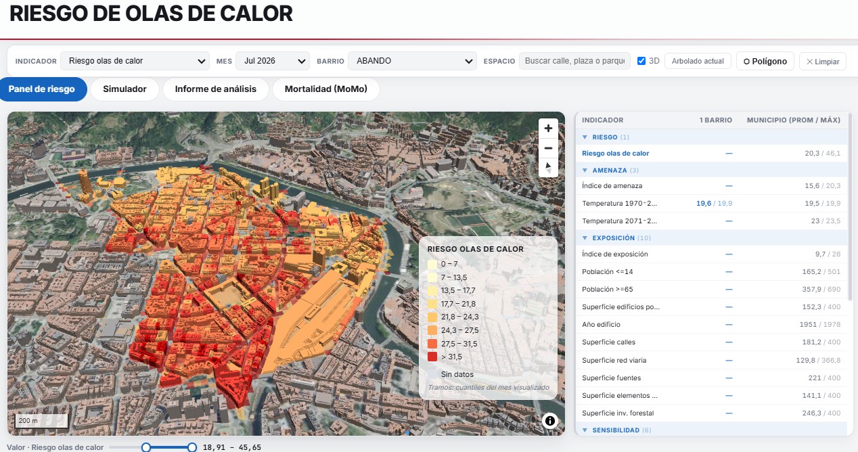This screenshot has width=858, height=452.
Task: Open the Informe de análisis tab
Action: (x=216, y=89)
